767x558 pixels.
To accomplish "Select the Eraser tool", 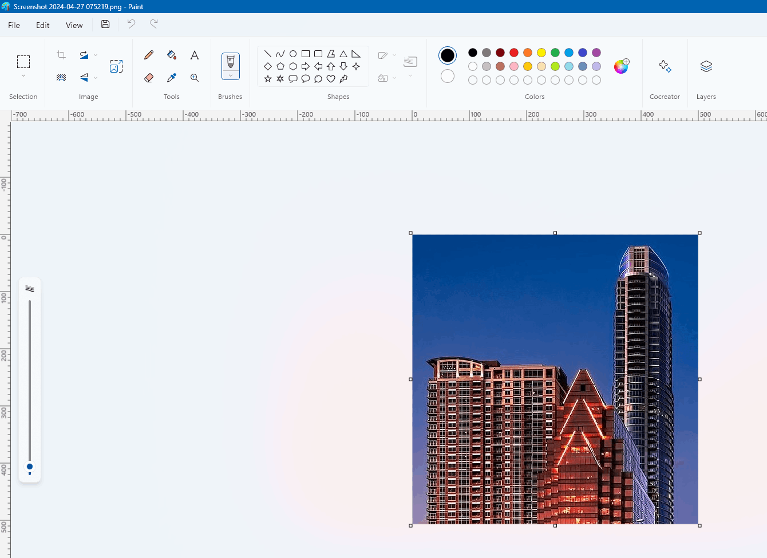I will 148,77.
